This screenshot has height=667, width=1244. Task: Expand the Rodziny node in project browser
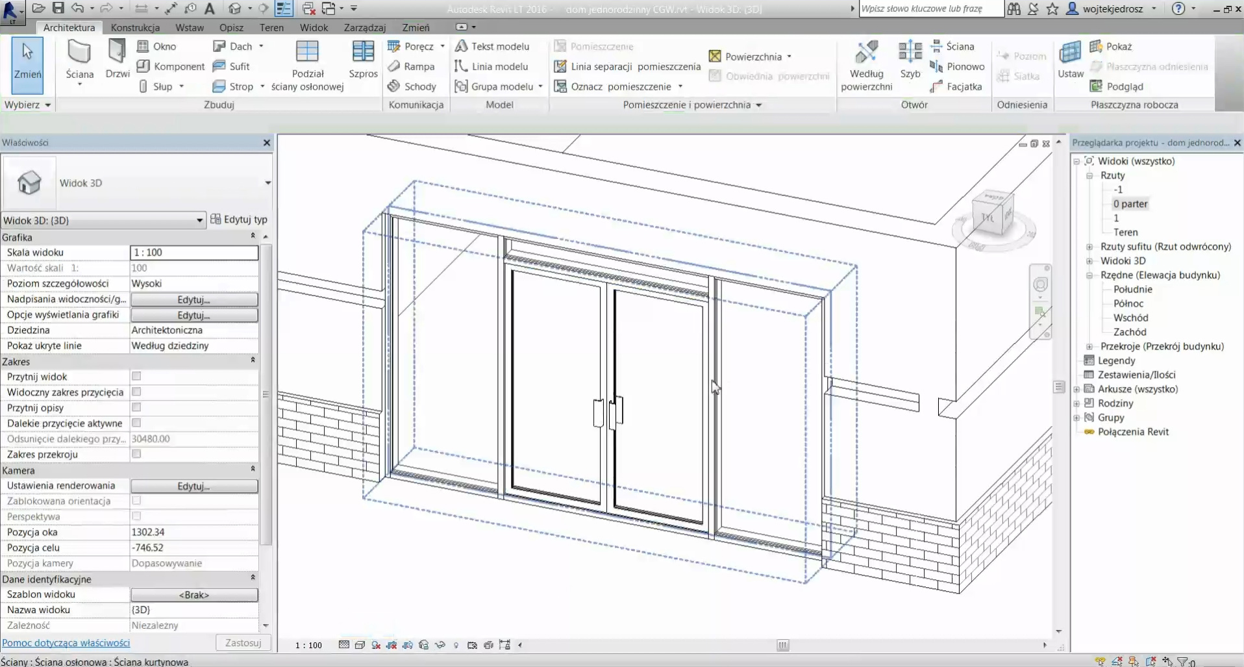(x=1076, y=403)
